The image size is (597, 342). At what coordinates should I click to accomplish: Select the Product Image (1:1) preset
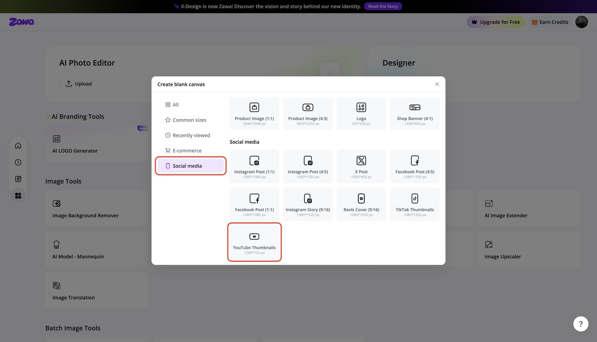(x=254, y=113)
